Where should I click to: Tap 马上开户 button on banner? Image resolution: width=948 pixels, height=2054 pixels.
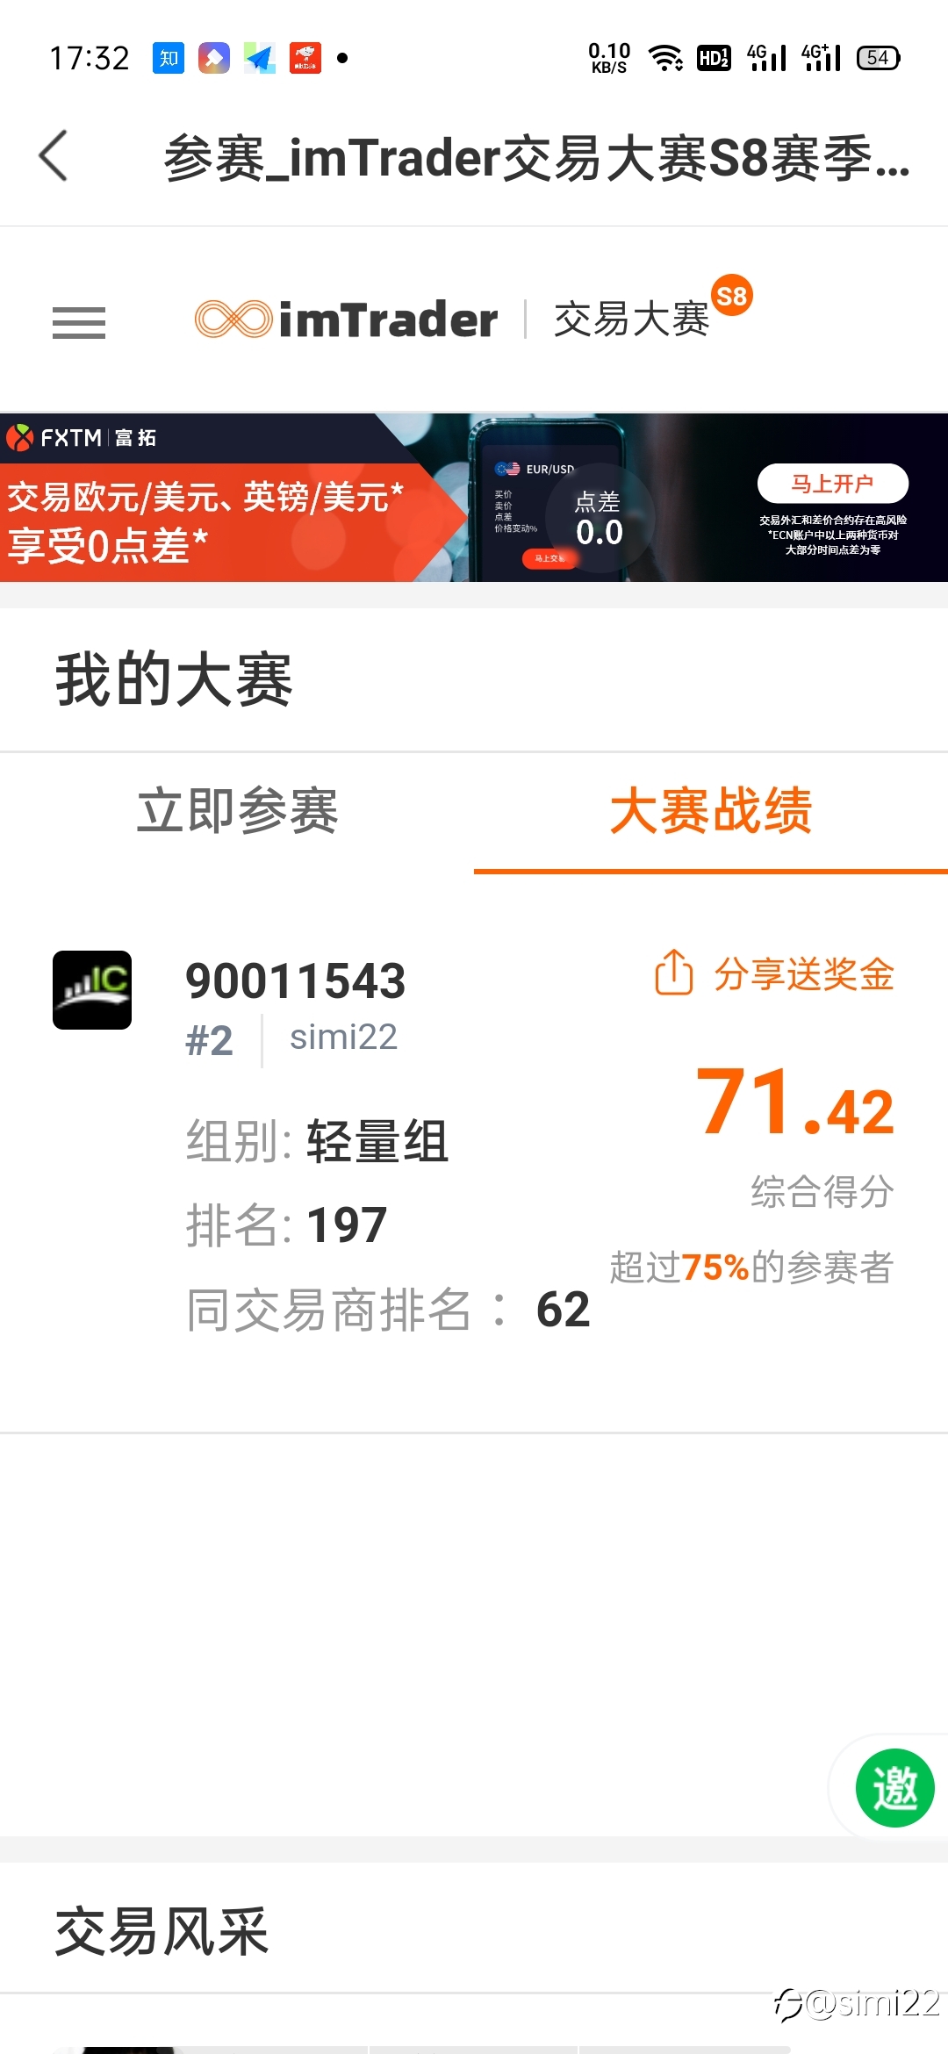pos(832,484)
